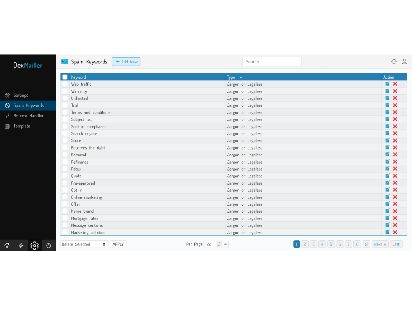
Task: Delete the Unlimited keyword
Action: point(395,98)
